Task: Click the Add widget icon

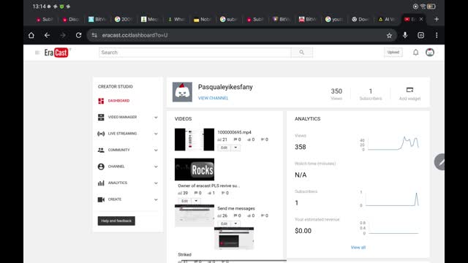Action: click(x=409, y=90)
